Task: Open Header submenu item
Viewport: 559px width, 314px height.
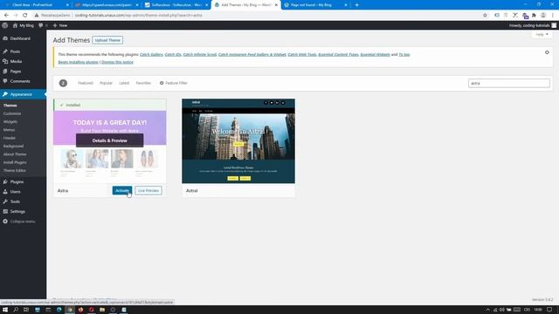Action: (10, 138)
